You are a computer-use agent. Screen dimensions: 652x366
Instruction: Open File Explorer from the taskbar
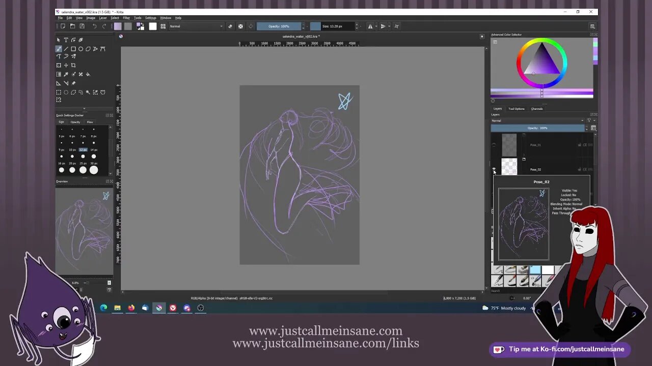pos(117,308)
